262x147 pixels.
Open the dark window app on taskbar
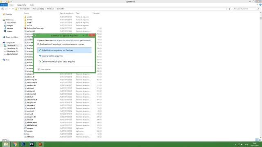click(32, 144)
